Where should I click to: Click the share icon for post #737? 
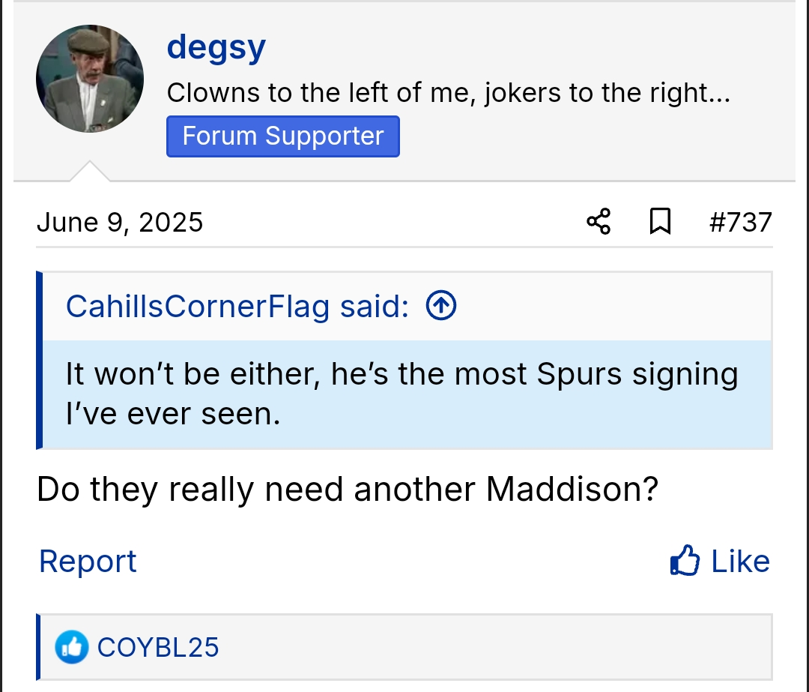tap(599, 222)
